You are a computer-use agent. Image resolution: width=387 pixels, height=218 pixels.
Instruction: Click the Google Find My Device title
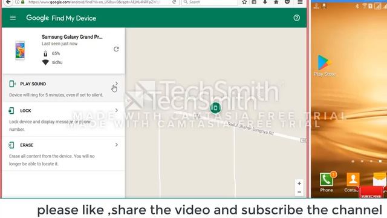pos(61,18)
